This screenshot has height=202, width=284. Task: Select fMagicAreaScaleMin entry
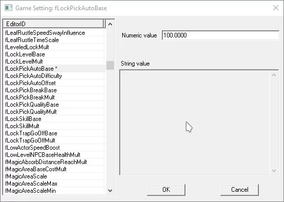pyautogui.click(x=54, y=191)
